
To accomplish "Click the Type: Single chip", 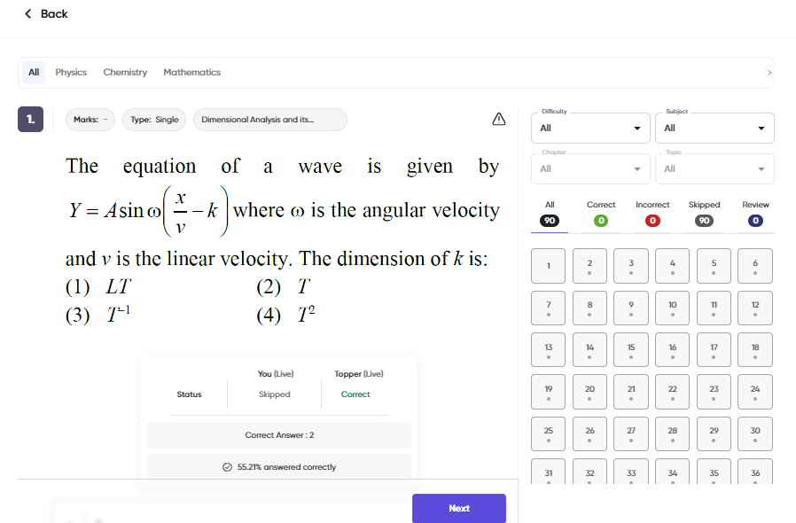I will point(154,120).
